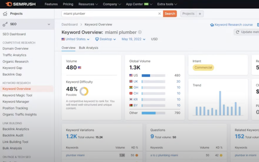Open Backlink Audit in sidebar
259x162 pixels.
[x=13, y=135]
